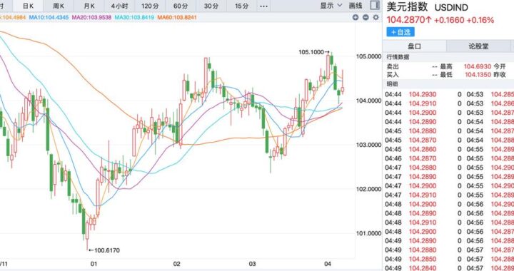
Task: Activate the 画线 draw line tool
Action: coord(356,6)
